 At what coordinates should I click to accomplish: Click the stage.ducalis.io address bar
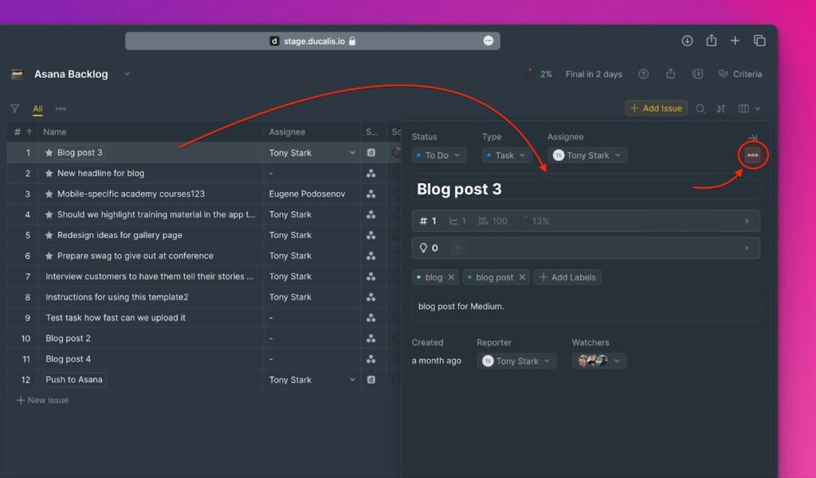point(312,41)
